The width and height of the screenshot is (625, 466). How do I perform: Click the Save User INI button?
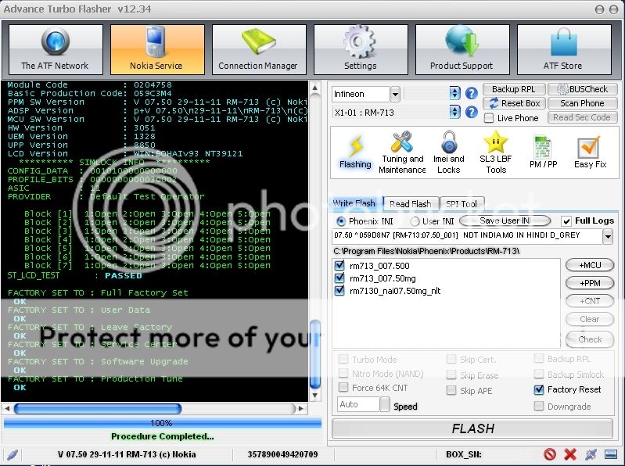(x=505, y=220)
